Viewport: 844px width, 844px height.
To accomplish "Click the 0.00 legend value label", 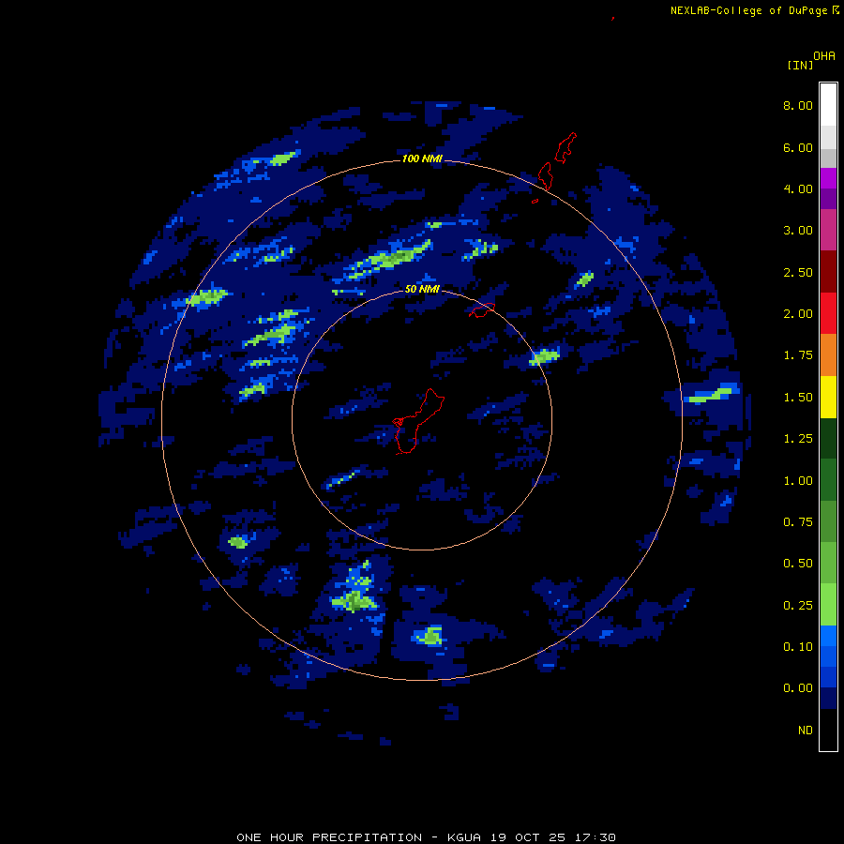I will 798,688.
